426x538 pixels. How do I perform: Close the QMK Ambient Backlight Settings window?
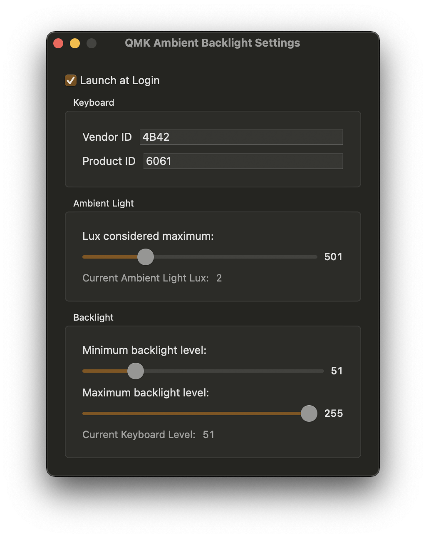[x=58, y=43]
